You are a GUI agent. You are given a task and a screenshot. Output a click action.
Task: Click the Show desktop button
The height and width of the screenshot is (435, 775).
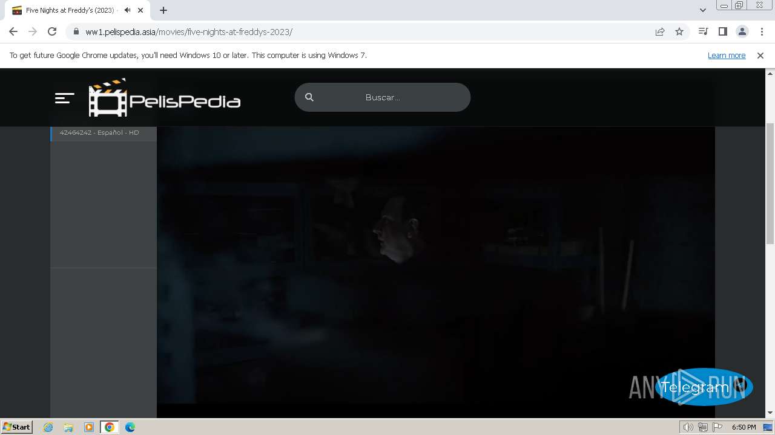click(768, 427)
